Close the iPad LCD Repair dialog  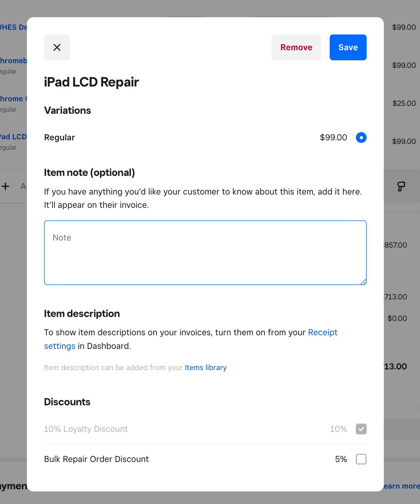pyautogui.click(x=57, y=47)
